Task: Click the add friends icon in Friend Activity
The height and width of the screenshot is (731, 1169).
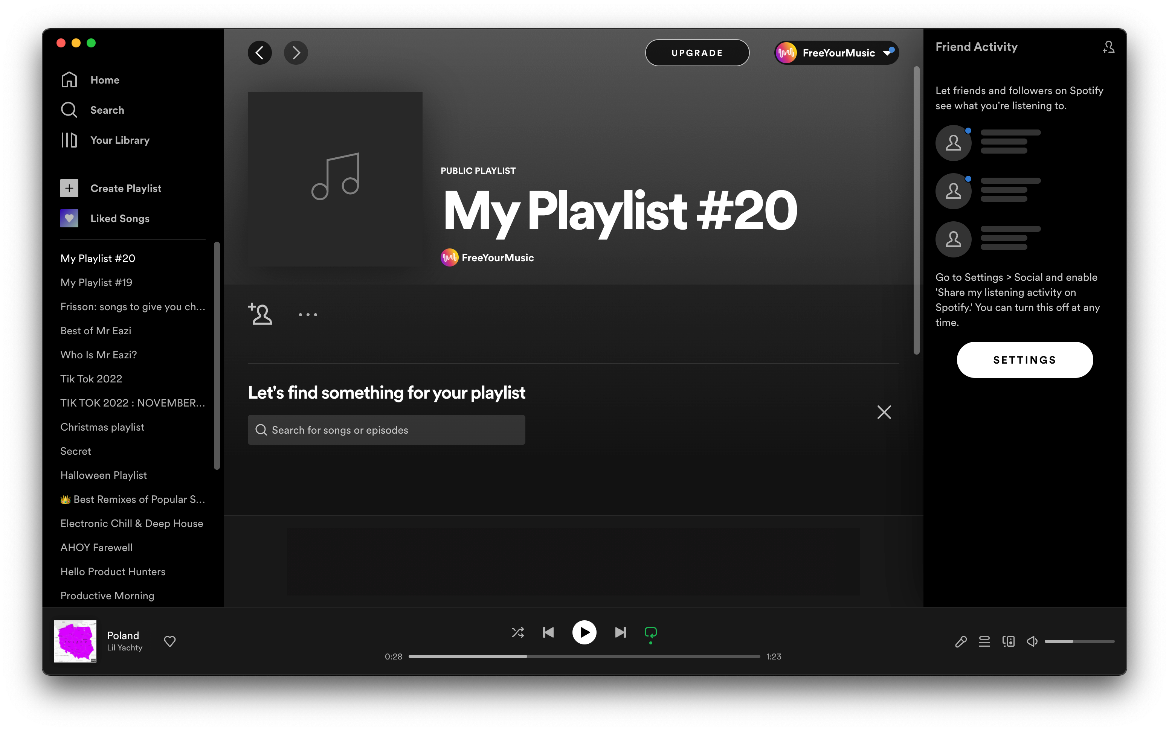Action: point(1108,47)
